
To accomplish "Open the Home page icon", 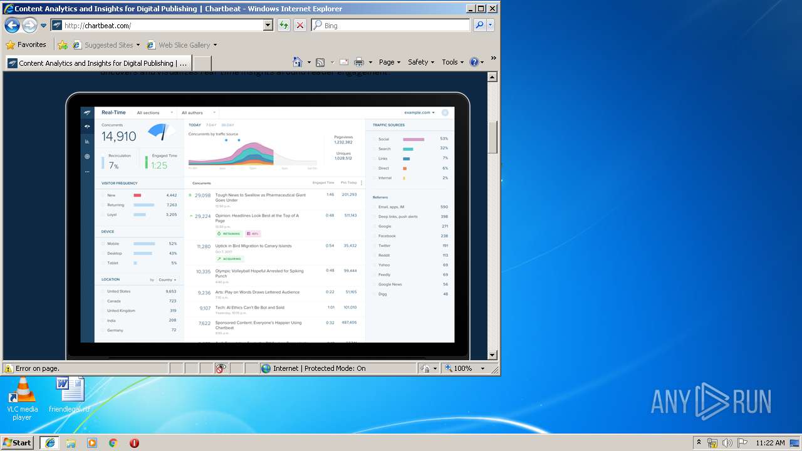I will [x=298, y=62].
